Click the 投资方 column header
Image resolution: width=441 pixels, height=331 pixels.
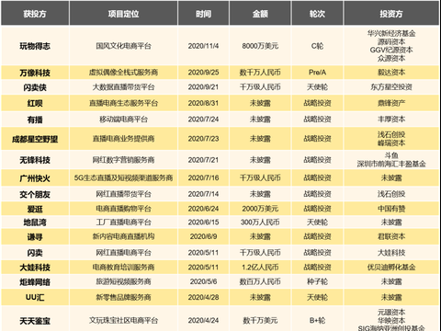pos(391,14)
